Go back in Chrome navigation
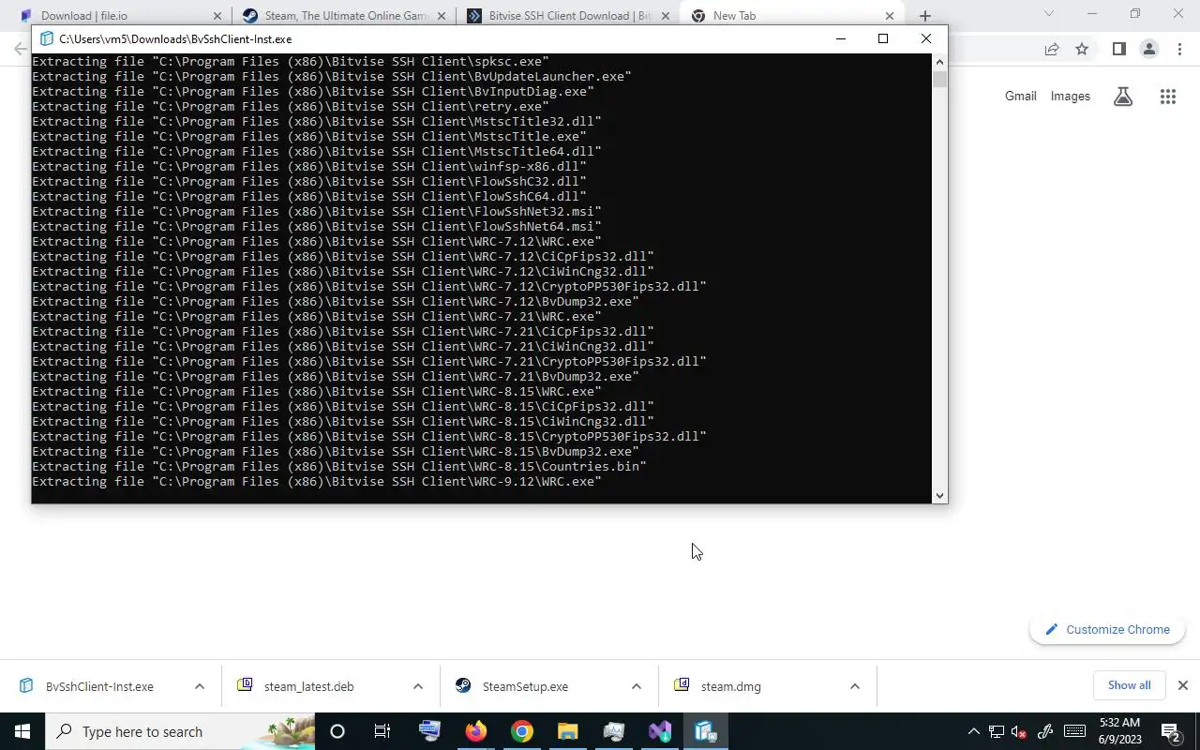The image size is (1200, 750). [21, 49]
